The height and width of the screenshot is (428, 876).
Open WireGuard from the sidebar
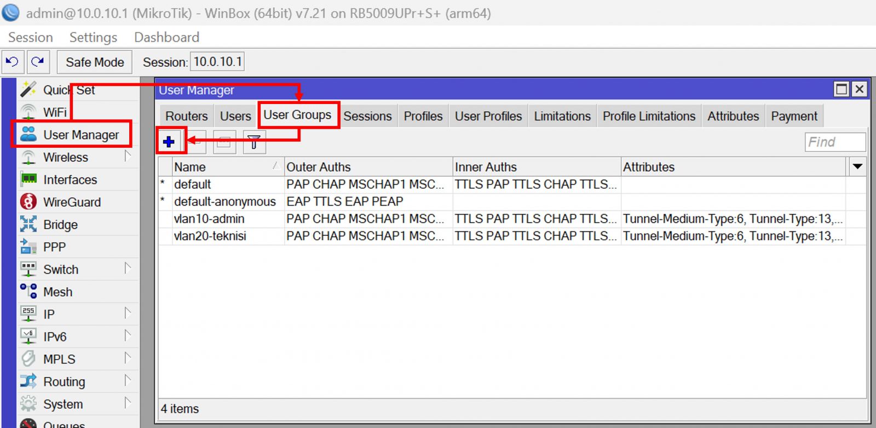(72, 202)
